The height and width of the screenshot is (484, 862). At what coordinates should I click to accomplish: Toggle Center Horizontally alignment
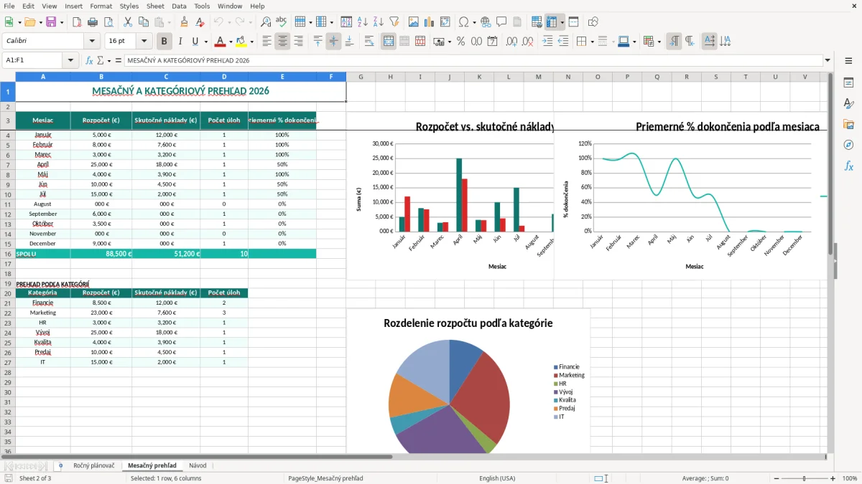(x=282, y=42)
